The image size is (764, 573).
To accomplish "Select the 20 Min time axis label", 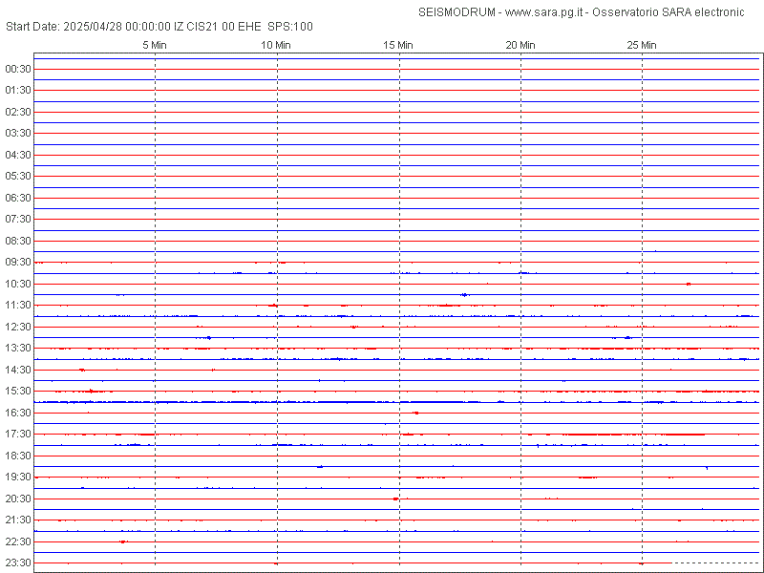I will 520,45.
